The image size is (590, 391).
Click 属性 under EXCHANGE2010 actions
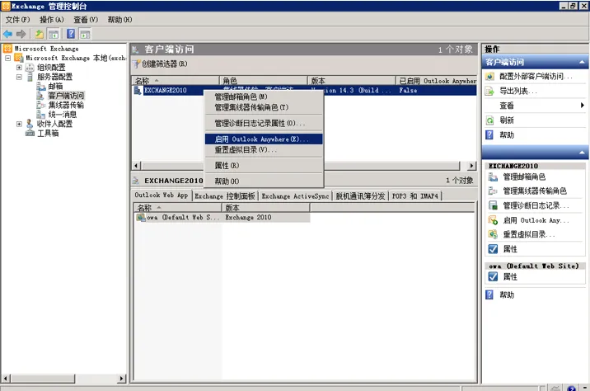[510, 249]
